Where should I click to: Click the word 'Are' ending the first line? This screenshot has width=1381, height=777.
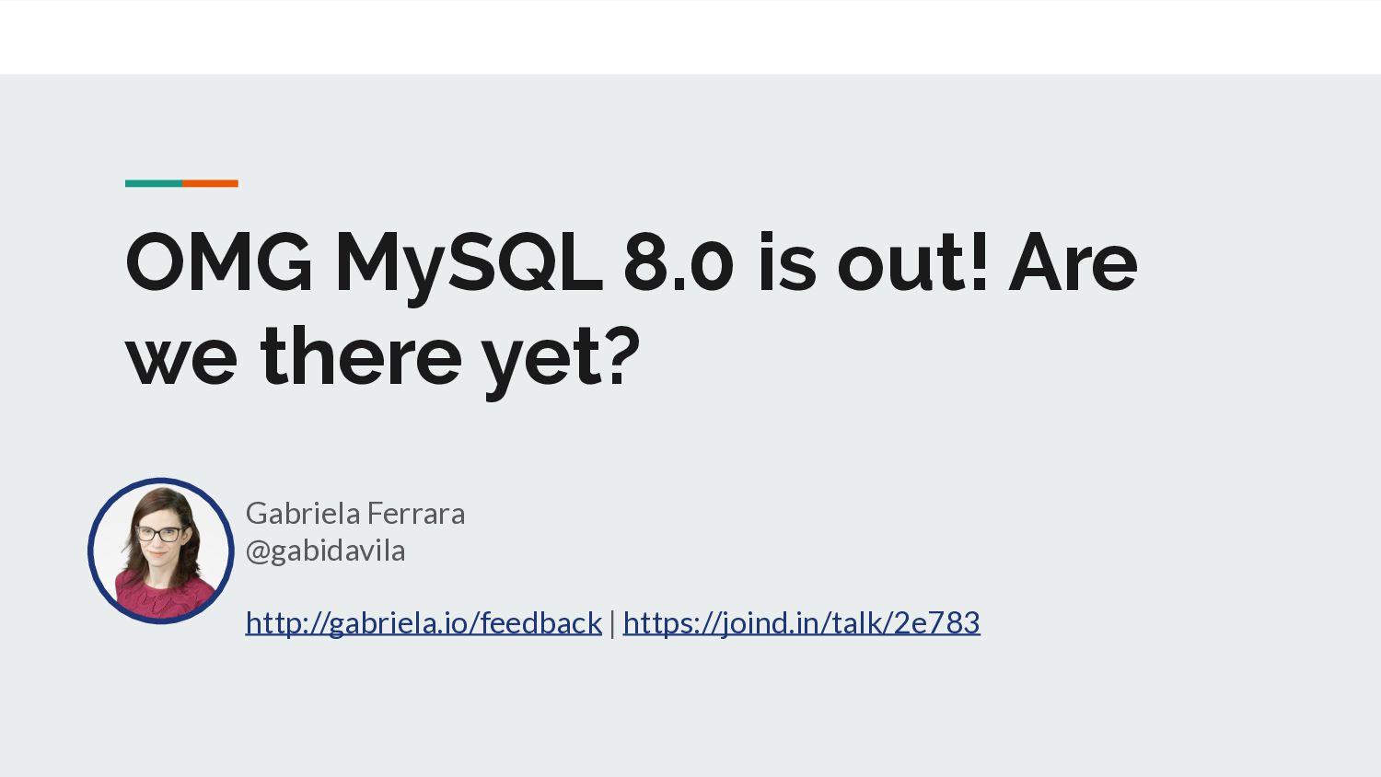(x=1073, y=262)
